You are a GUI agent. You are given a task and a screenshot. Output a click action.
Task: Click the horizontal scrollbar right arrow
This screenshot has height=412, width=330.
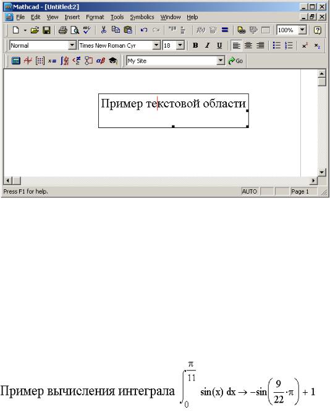[x=313, y=181]
